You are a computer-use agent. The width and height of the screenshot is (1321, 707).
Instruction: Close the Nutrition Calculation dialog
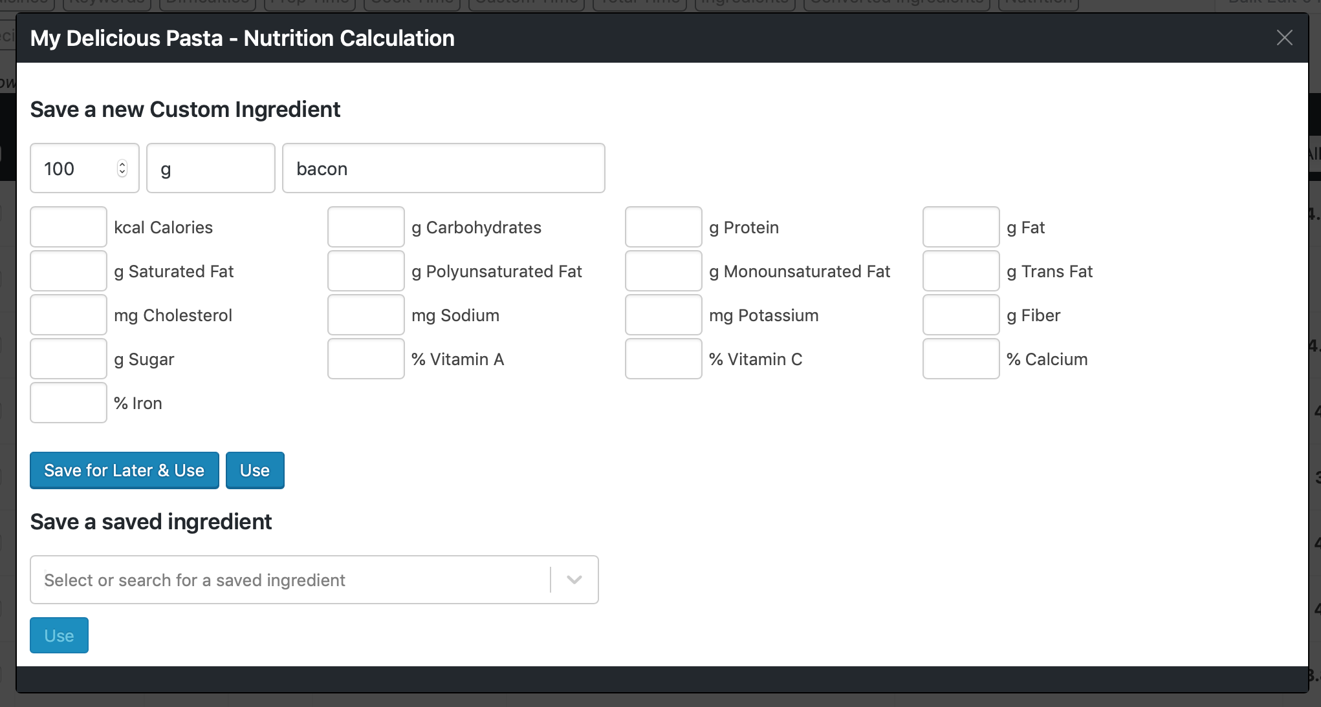pos(1284,38)
